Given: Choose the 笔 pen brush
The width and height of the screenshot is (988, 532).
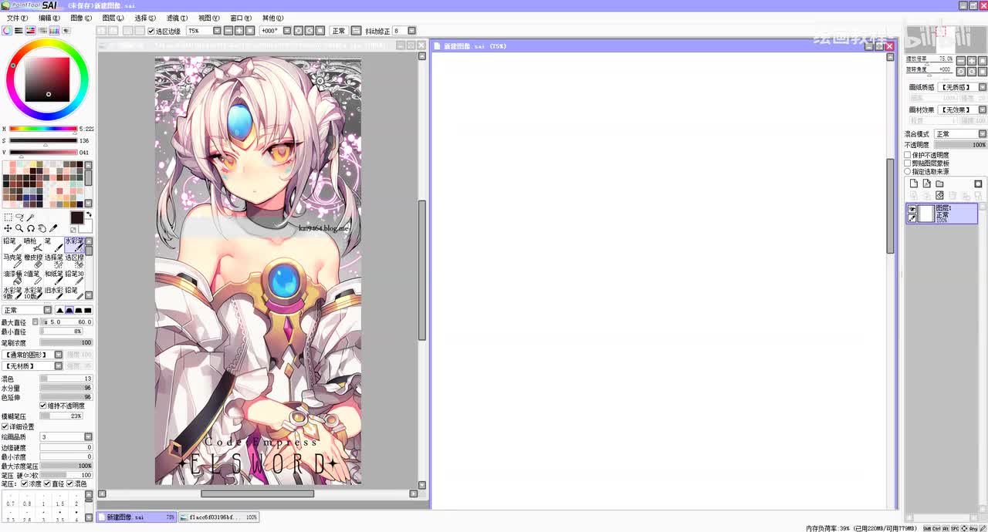Looking at the screenshot, I should coord(54,244).
